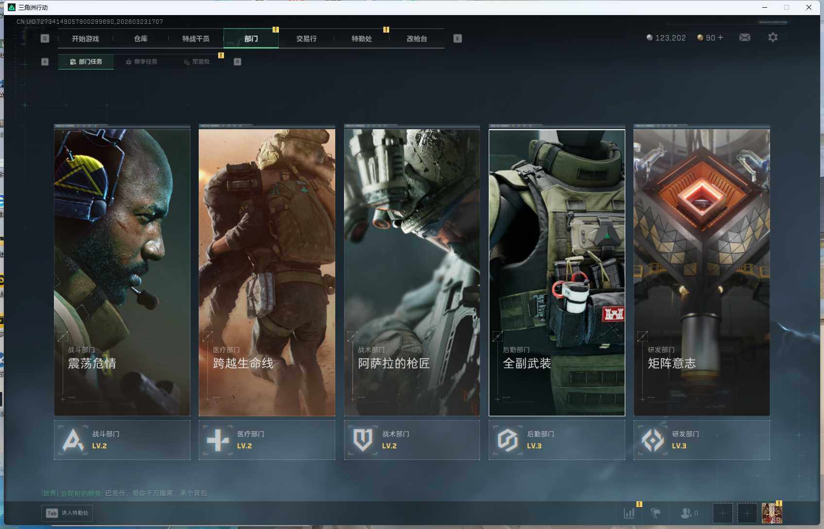The height and width of the screenshot is (529, 824).
Task: Click the expand icon on 跨越生命线 card
Action: click(207, 336)
